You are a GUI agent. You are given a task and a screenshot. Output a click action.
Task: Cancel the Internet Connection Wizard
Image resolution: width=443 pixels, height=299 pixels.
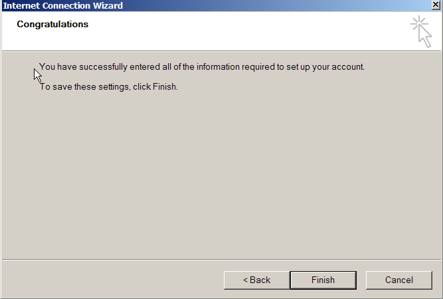click(399, 280)
